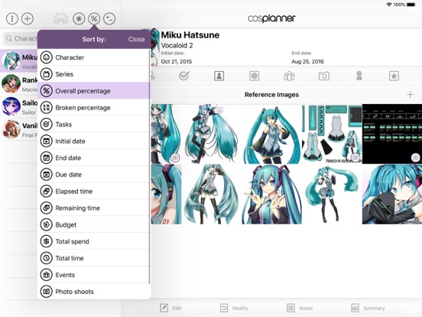Tap the asterisk filter toolbar icon
The width and height of the screenshot is (422, 317).
tap(79, 18)
